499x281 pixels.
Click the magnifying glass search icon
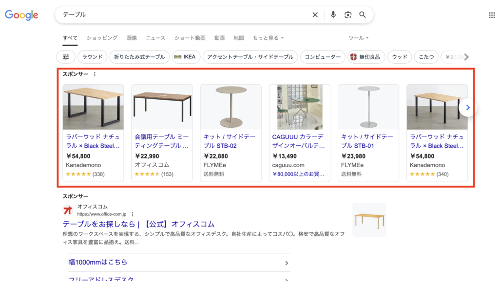pyautogui.click(x=363, y=15)
